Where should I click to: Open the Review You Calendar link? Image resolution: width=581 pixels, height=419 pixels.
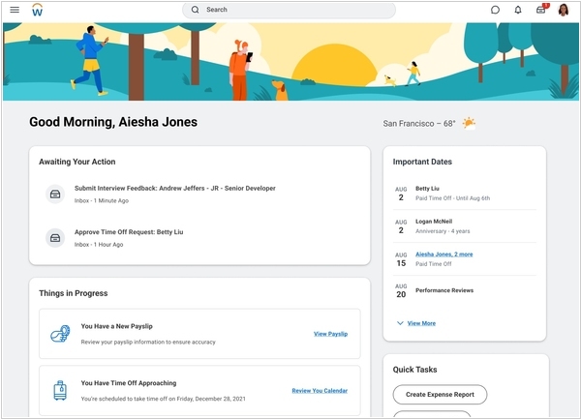click(x=320, y=391)
